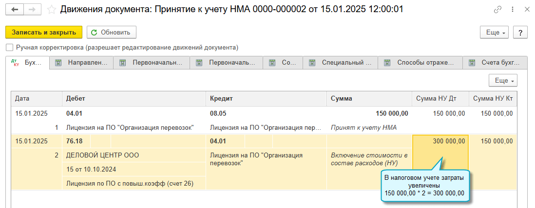Click the back navigation arrow
This screenshot has width=535, height=208.
click(x=14, y=10)
